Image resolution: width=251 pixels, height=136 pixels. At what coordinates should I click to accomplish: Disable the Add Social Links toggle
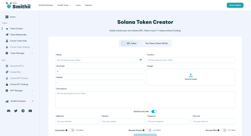tap(154, 111)
